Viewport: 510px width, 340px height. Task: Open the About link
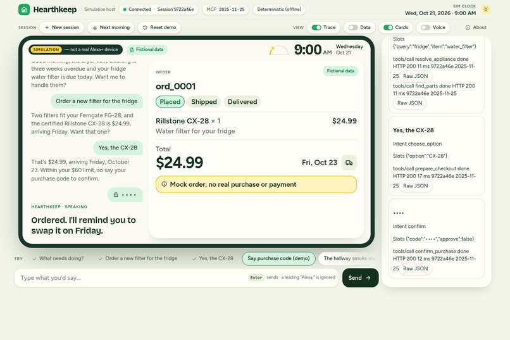[476, 27]
